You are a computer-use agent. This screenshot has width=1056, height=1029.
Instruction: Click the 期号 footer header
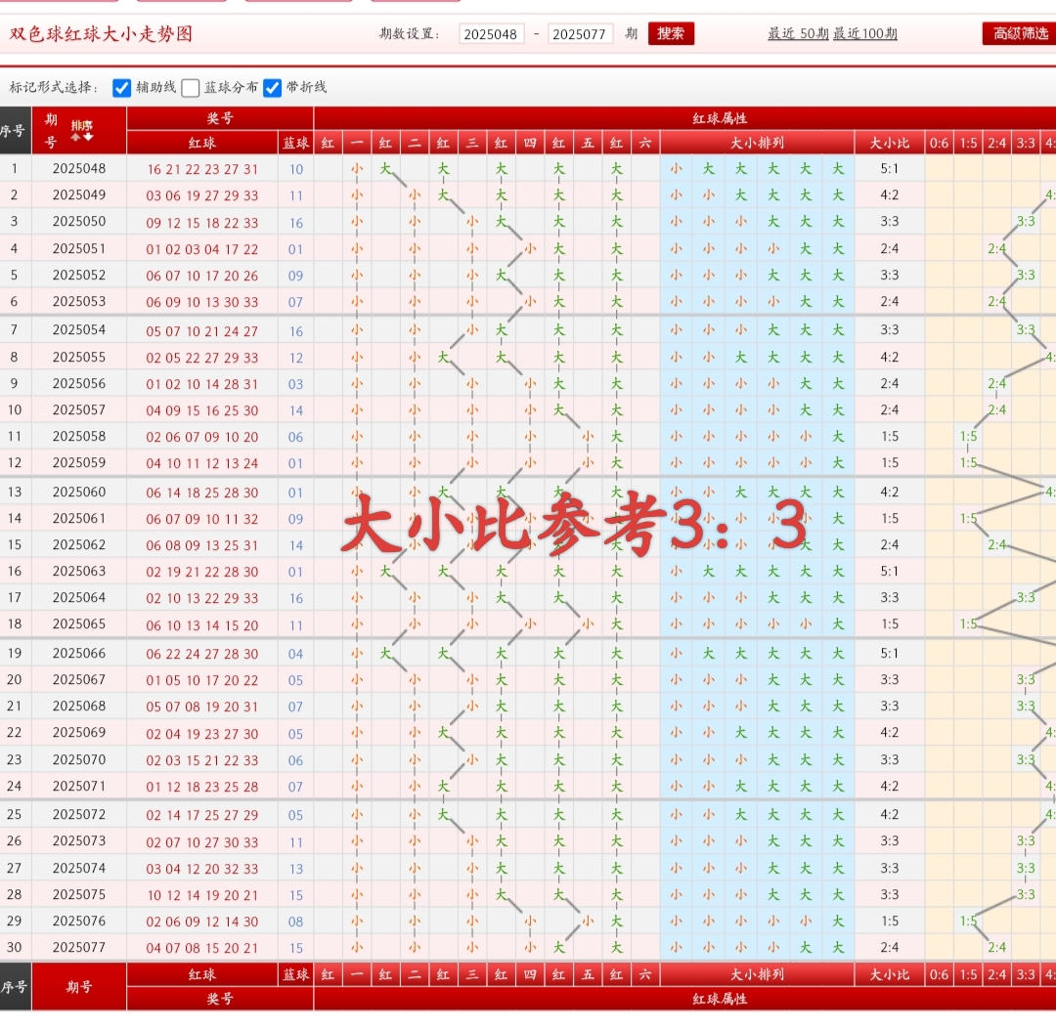point(79,987)
